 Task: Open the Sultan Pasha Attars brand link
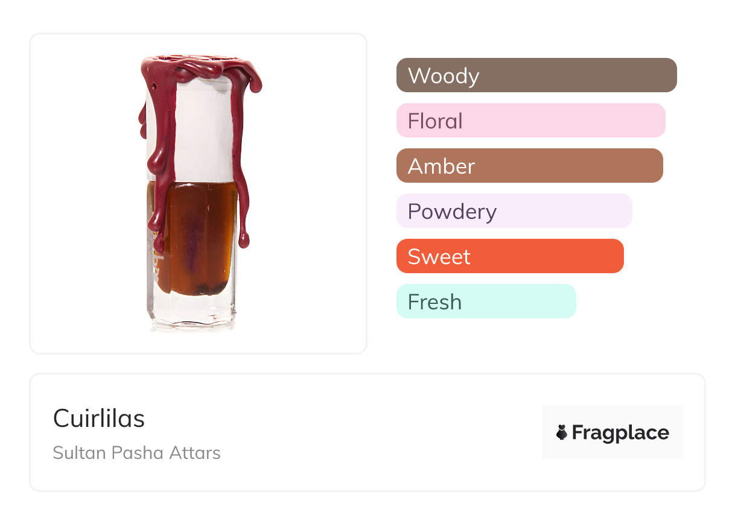(136, 453)
